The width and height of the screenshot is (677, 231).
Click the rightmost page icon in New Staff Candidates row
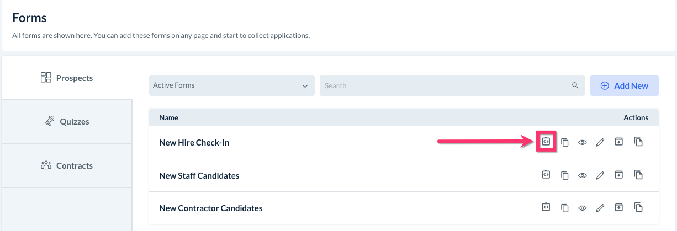638,175
